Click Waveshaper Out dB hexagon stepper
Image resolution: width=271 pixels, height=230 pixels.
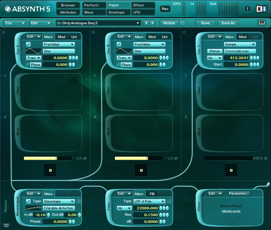(x=79, y=215)
